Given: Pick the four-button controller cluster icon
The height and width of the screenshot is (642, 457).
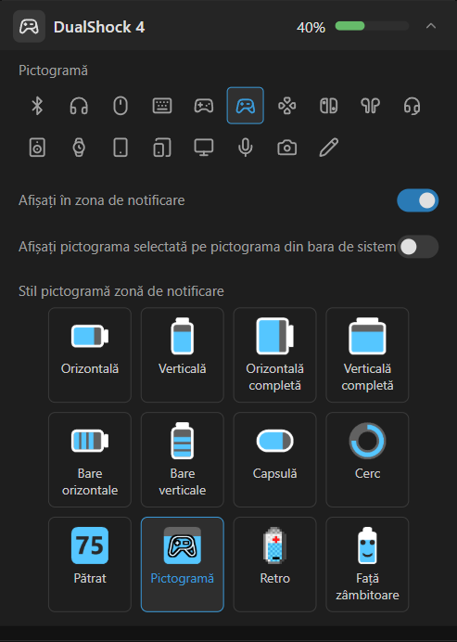Looking at the screenshot, I should (x=287, y=106).
